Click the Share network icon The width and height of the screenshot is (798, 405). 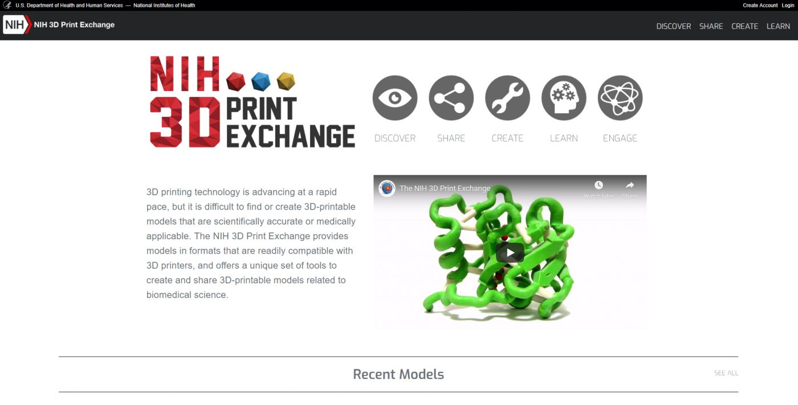click(x=451, y=98)
